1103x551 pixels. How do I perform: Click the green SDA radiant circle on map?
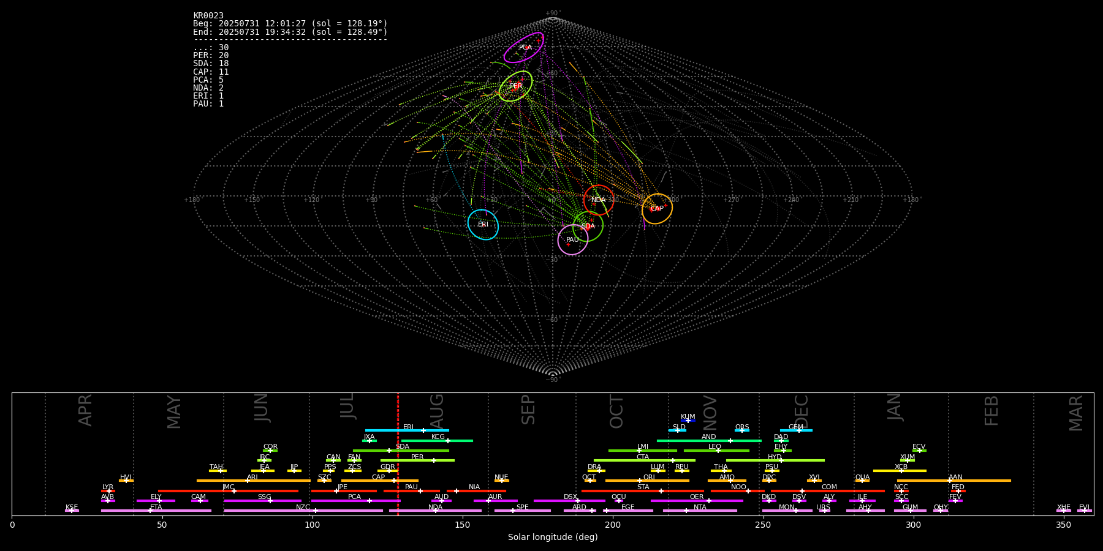click(x=588, y=226)
